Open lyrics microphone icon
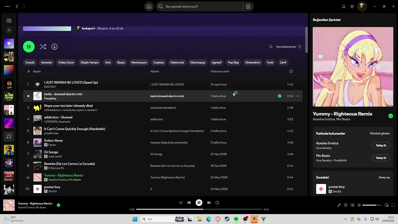The width and height of the screenshot is (398, 224). pos(339,205)
